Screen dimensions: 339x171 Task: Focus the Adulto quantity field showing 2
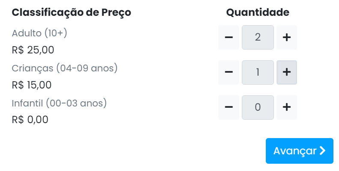tap(258, 37)
